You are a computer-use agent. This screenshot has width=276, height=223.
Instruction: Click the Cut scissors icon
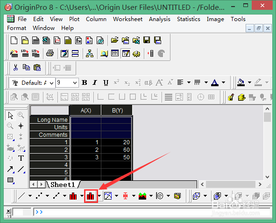point(15,67)
